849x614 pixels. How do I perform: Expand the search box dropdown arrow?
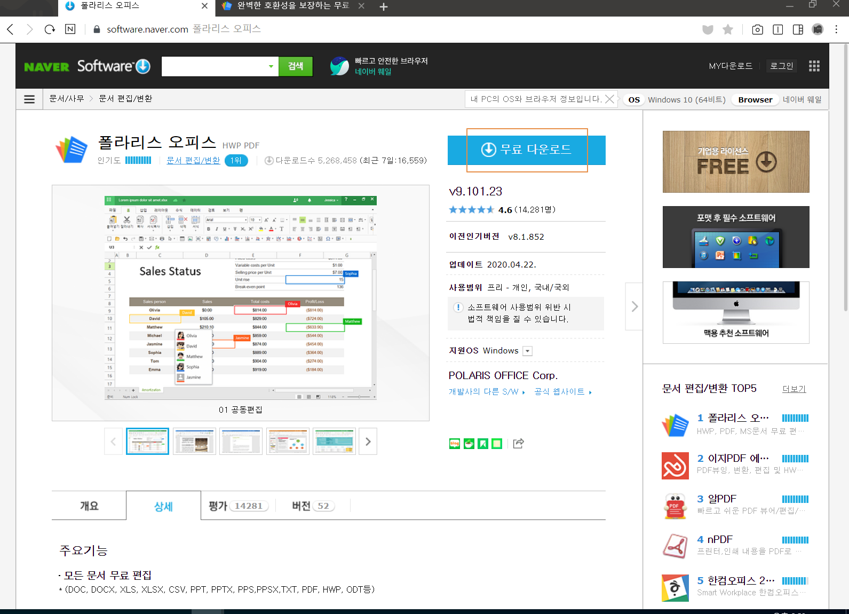coord(271,66)
